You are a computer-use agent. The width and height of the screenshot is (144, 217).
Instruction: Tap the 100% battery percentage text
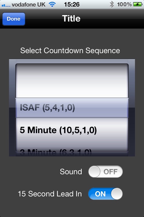coord(124,5)
